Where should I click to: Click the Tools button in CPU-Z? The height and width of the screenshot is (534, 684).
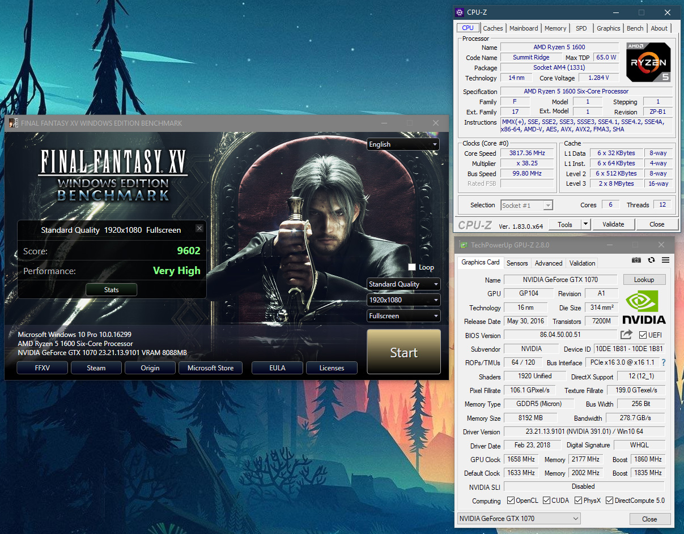(x=565, y=224)
